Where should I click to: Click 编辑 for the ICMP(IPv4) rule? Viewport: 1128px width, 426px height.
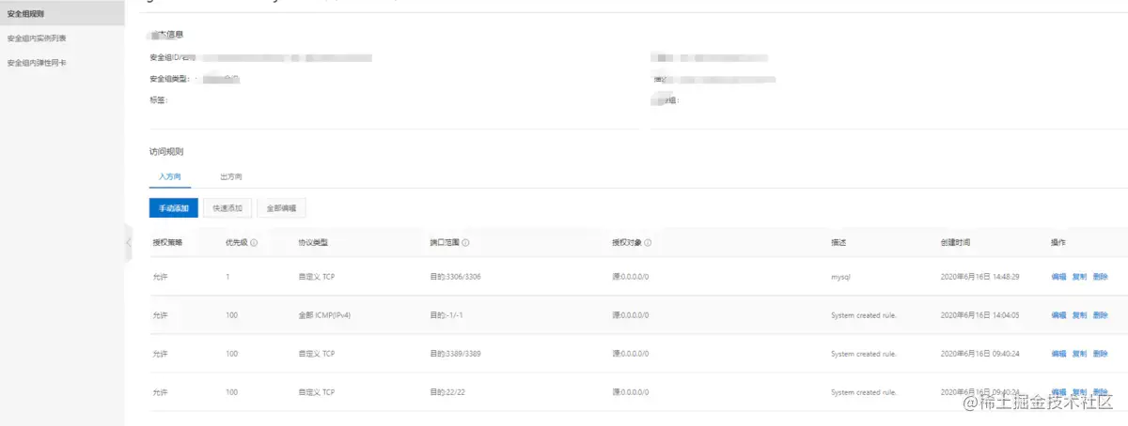(x=1058, y=315)
